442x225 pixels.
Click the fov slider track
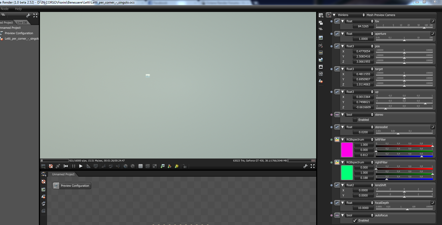[x=404, y=27]
